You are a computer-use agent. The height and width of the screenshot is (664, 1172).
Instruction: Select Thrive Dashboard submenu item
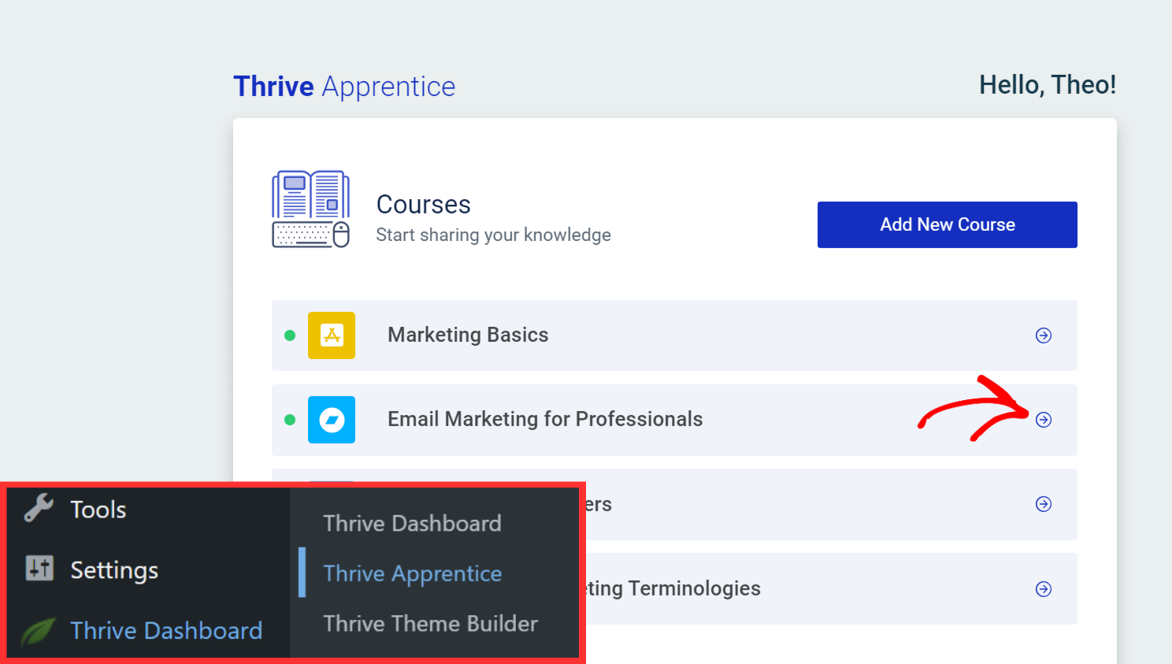(x=412, y=523)
